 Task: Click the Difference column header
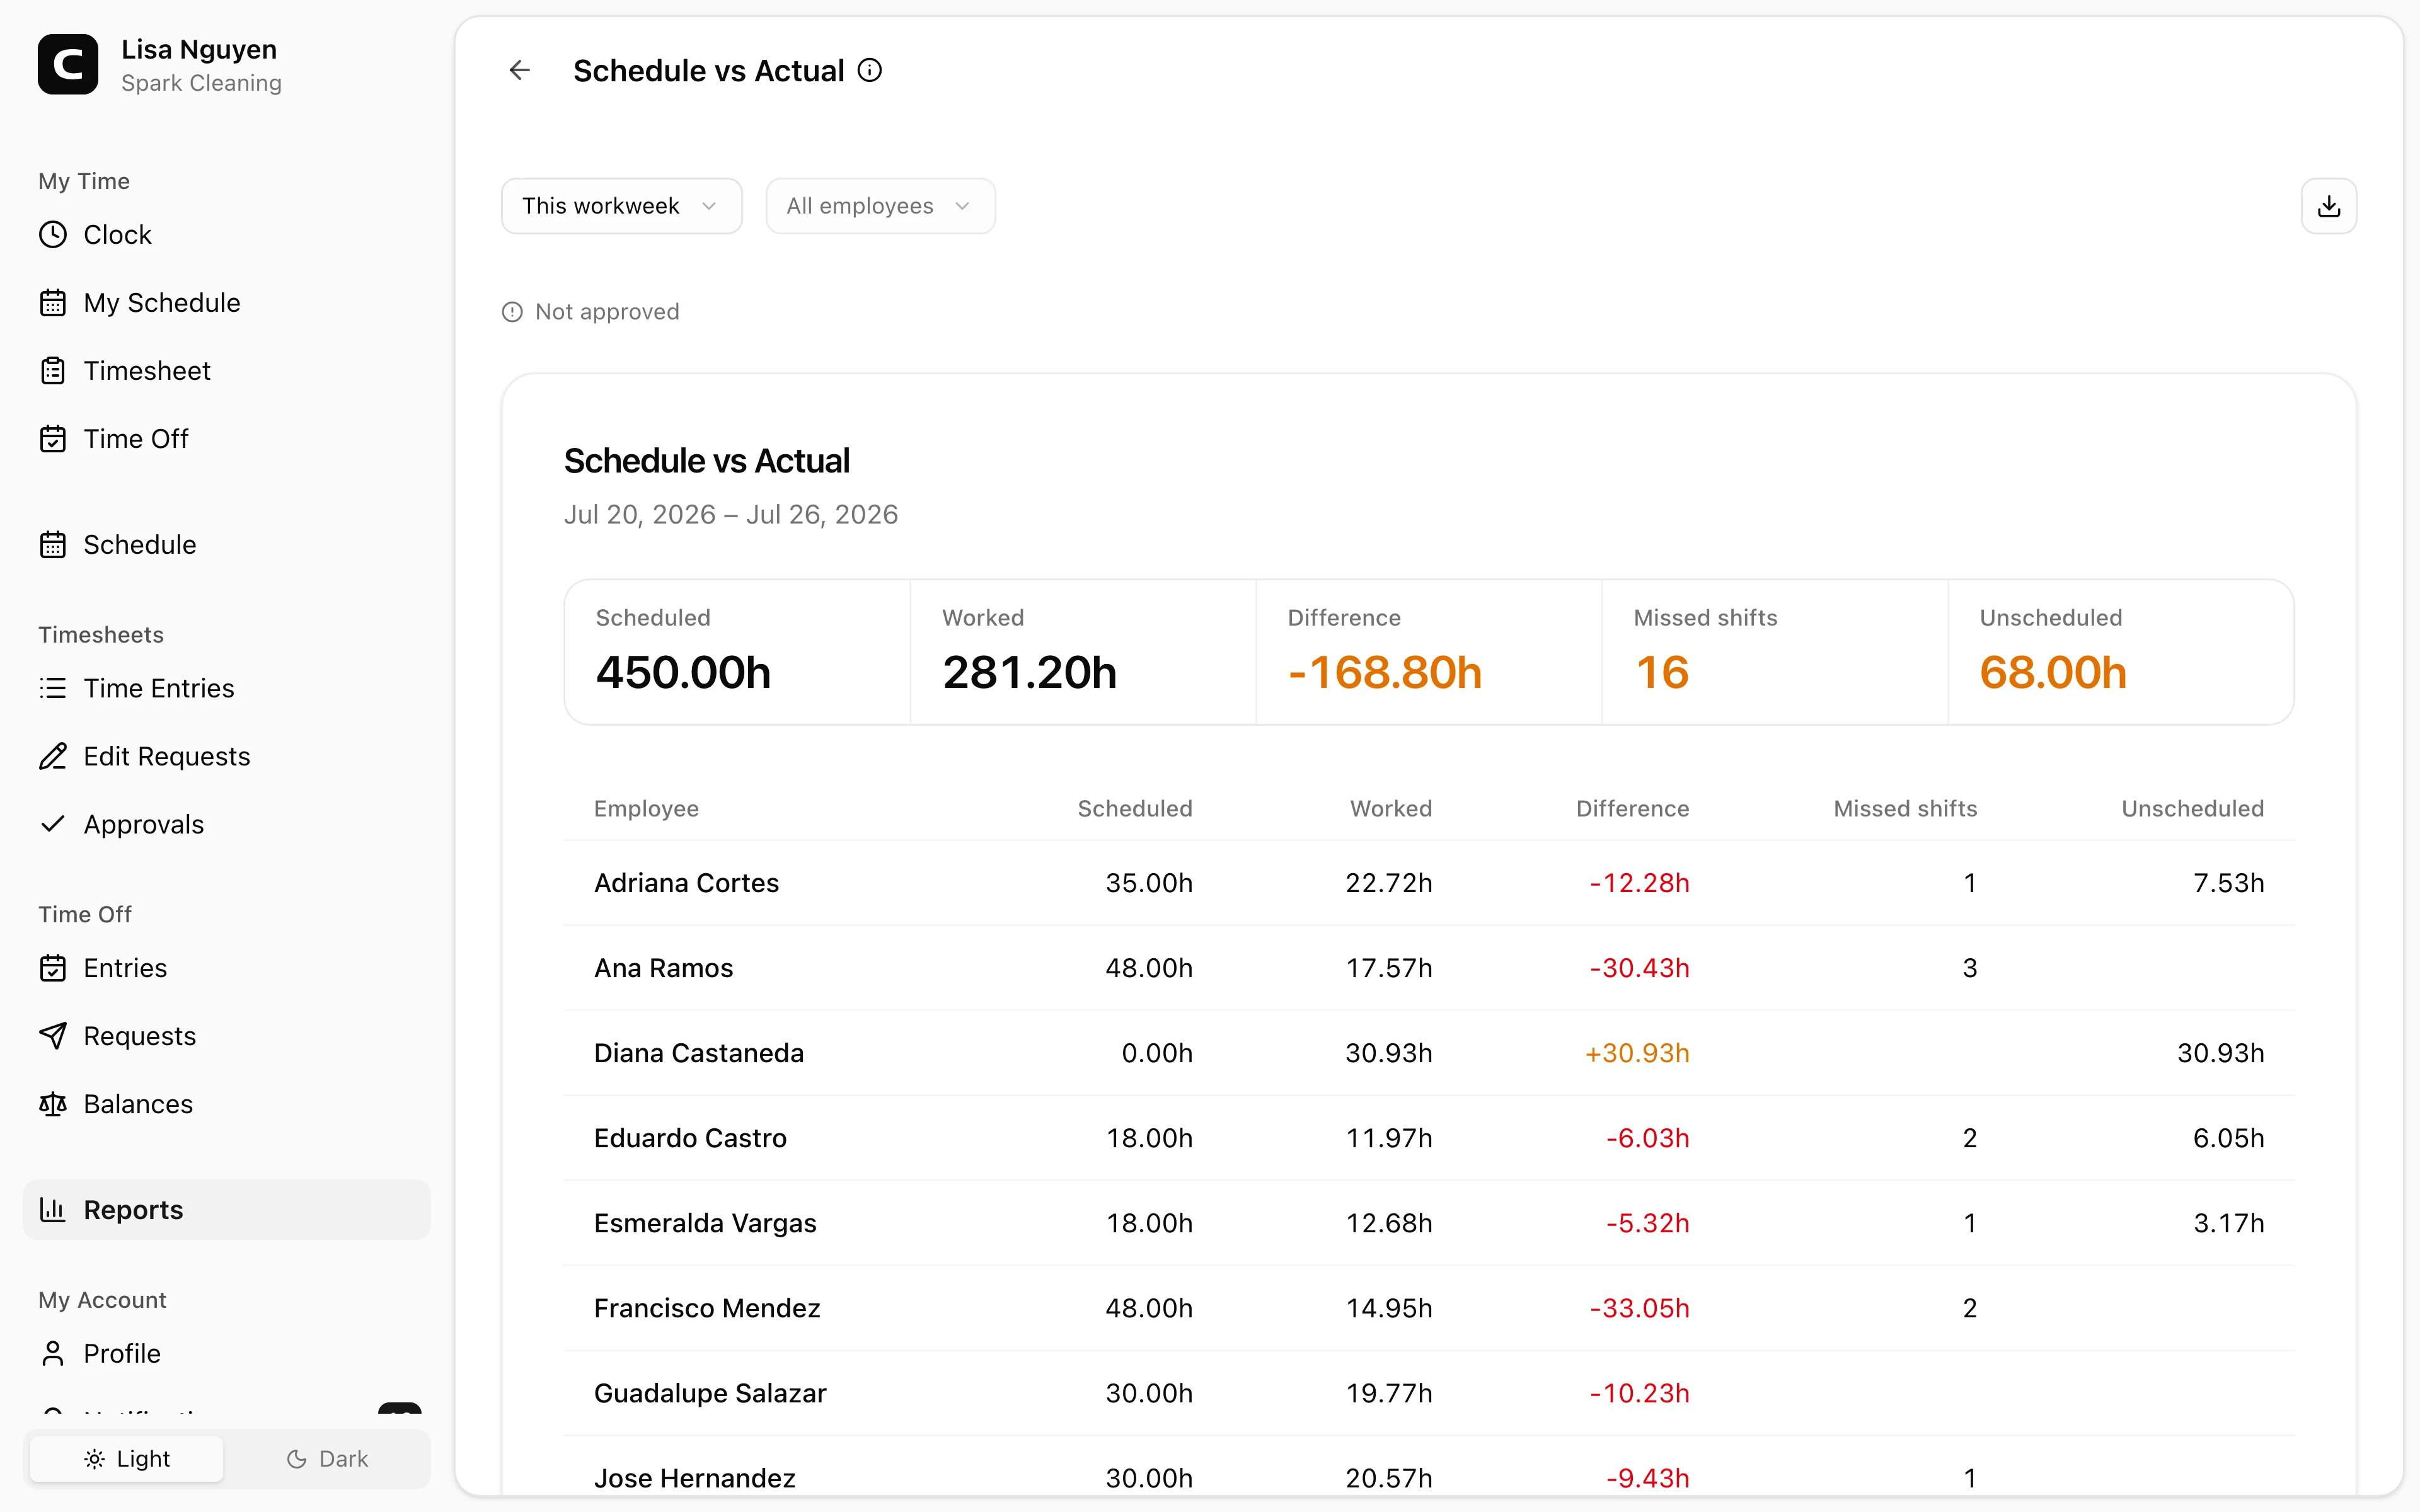pos(1632,809)
